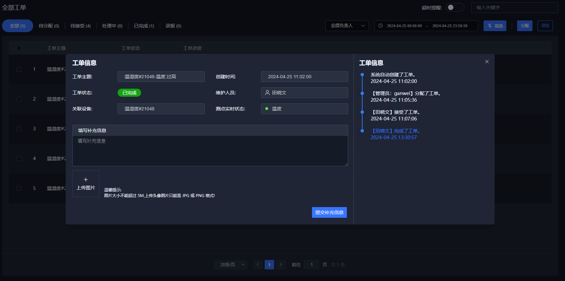Image resolution: width=565 pixels, height=281 pixels.
Task: Check the select-all header checkbox
Action: click(x=19, y=48)
